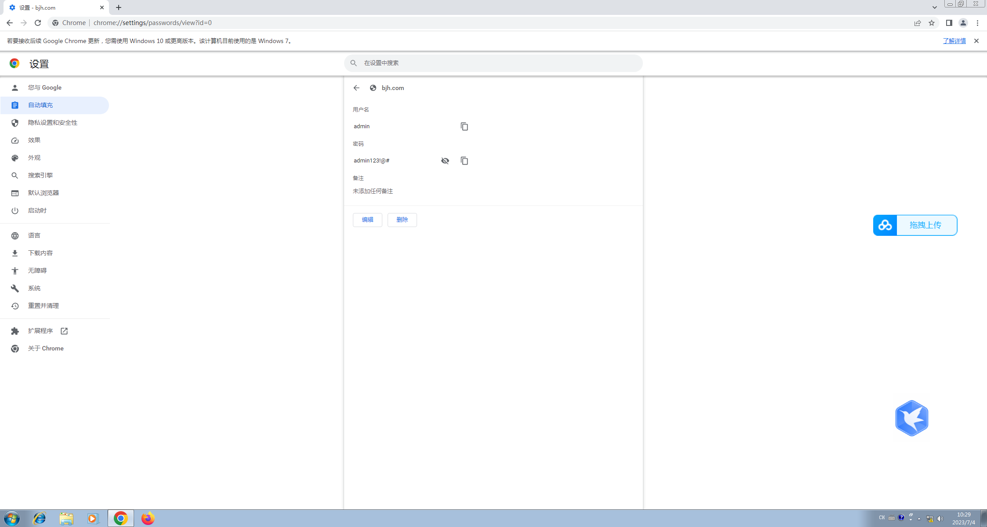Open the Chrome three-dot menu
Screen dimensions: 987x527
click(977, 23)
